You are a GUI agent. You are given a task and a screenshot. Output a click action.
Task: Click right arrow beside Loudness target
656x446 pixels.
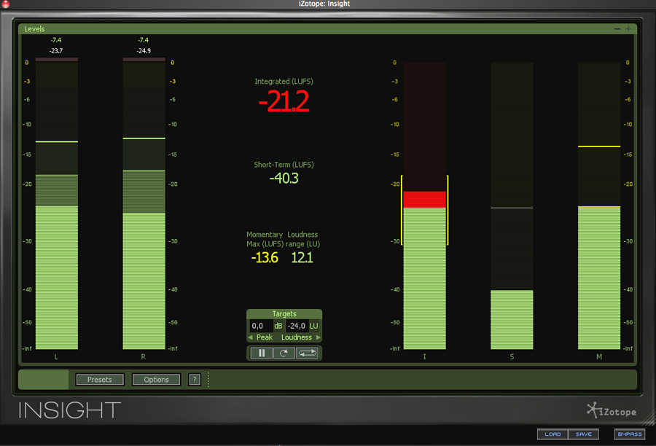(x=318, y=337)
